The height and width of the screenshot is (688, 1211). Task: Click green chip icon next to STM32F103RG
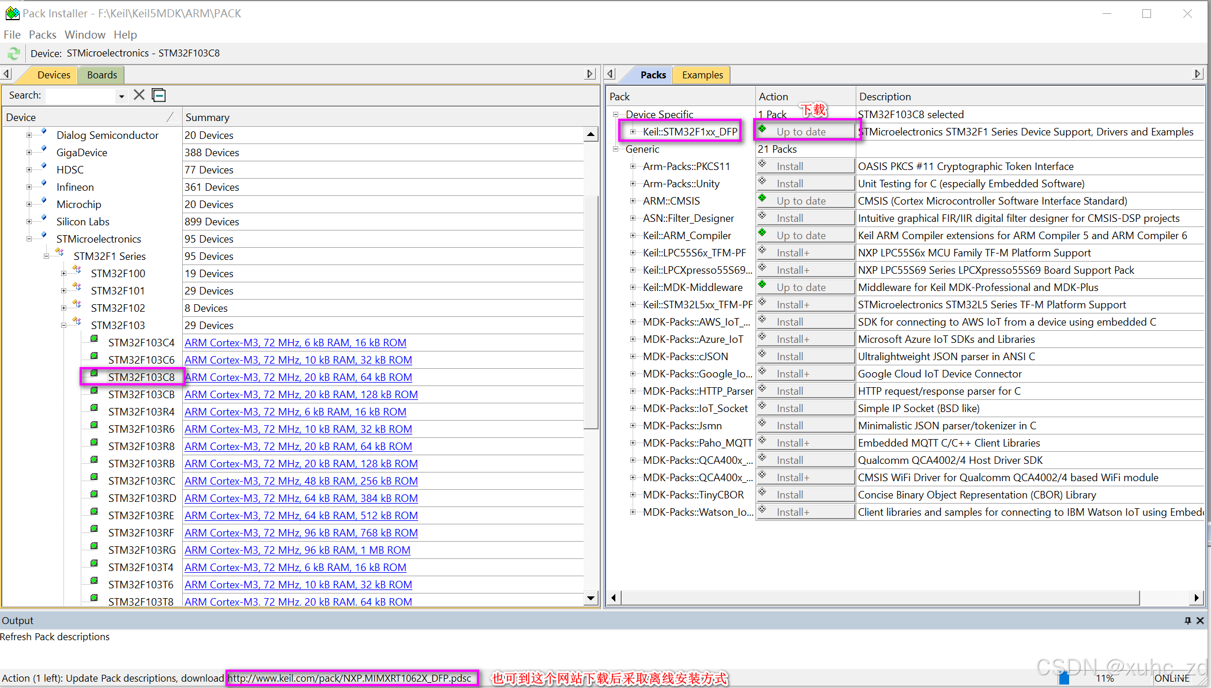pos(94,547)
